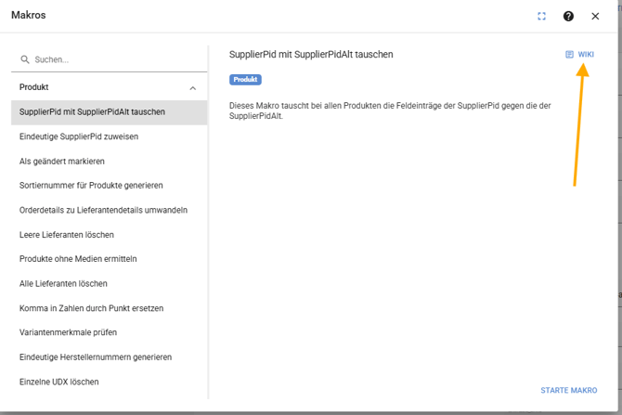Click the WIKI document icon
The height and width of the screenshot is (415, 622).
(570, 55)
